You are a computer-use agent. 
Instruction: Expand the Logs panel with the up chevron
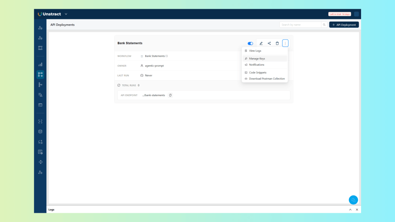(350, 210)
